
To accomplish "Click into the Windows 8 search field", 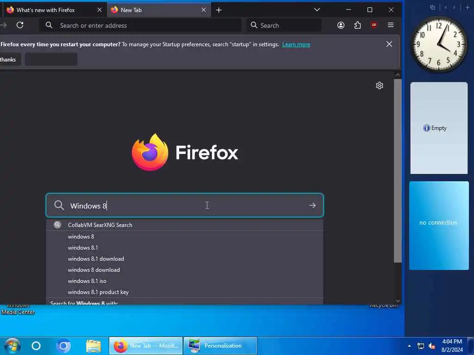I will tap(185, 206).
